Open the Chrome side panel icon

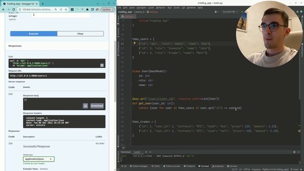(x=92, y=9)
